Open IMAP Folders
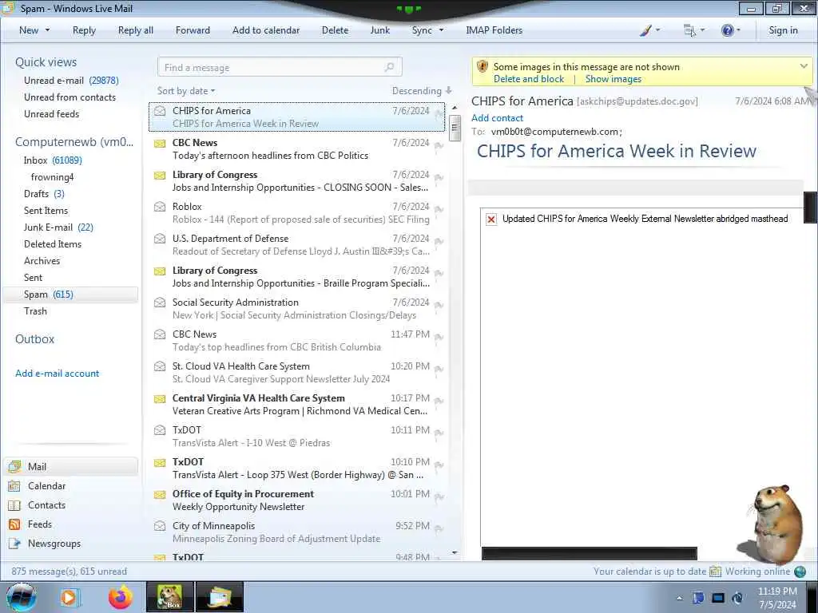The image size is (818, 613). (x=494, y=30)
